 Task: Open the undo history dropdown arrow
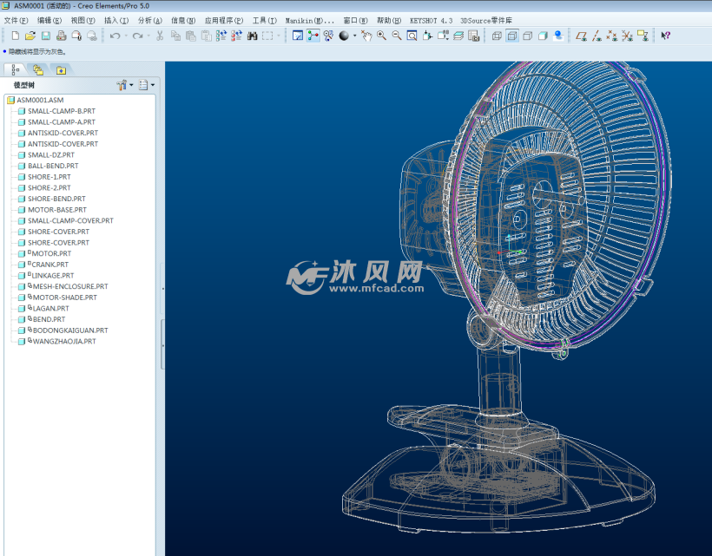pyautogui.click(x=126, y=36)
